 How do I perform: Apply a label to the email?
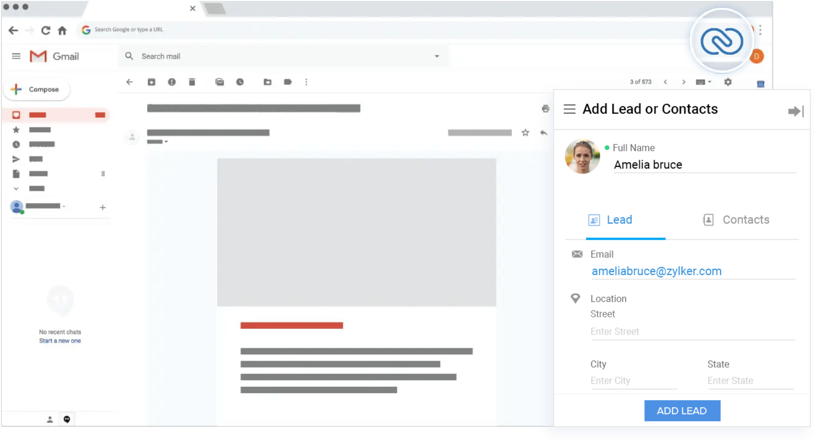point(288,82)
